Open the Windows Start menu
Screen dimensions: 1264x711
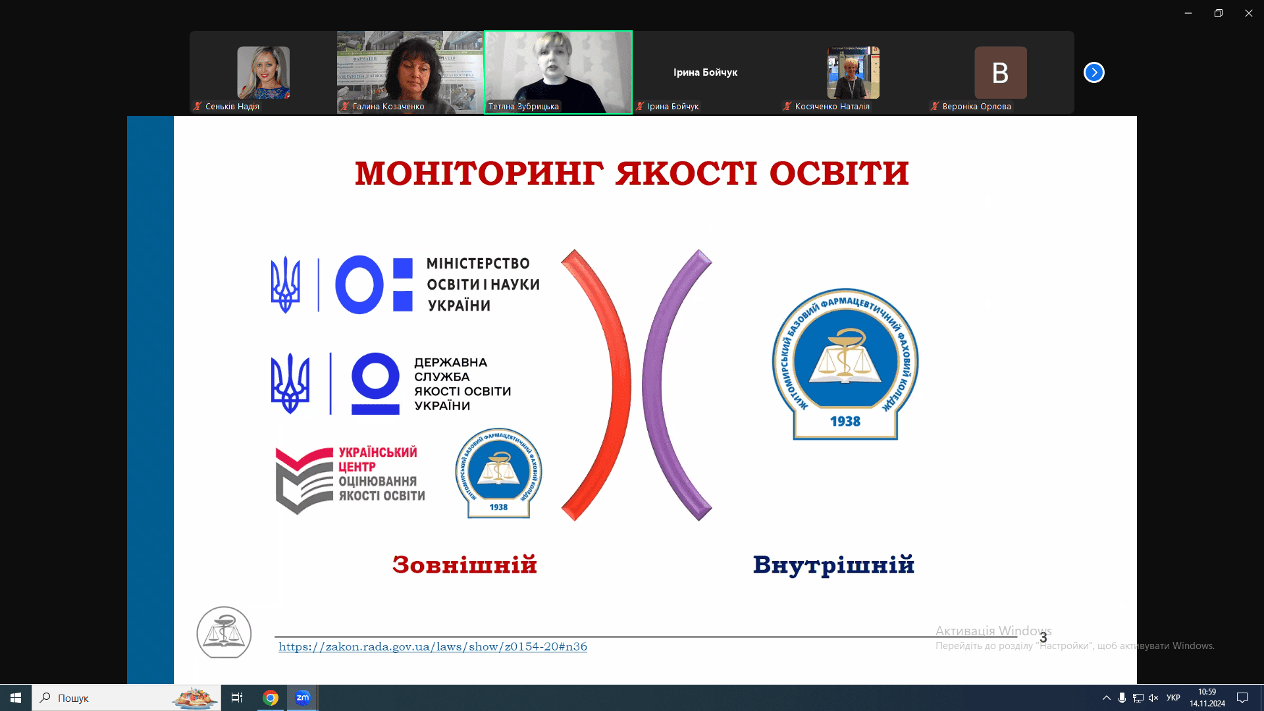tap(16, 698)
